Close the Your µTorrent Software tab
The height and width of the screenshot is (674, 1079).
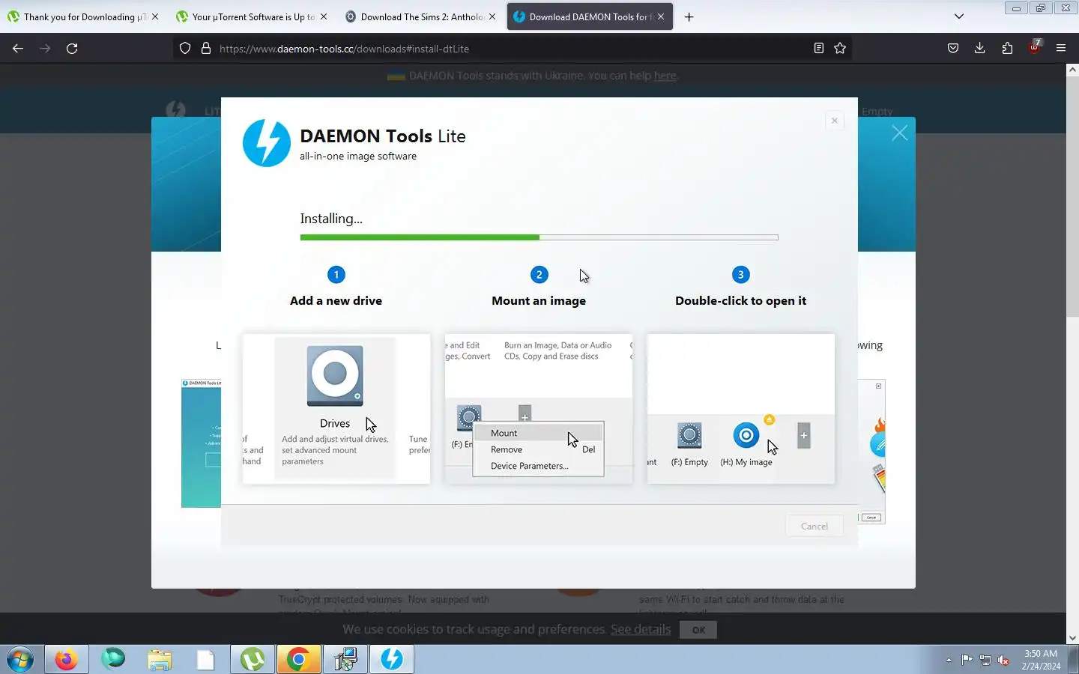pos(324,16)
